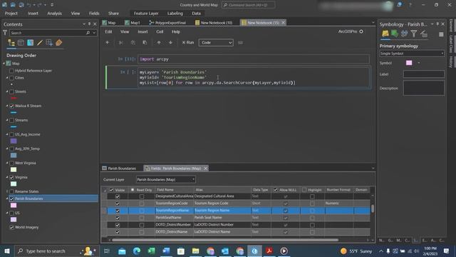Image resolution: width=456 pixels, height=257 pixels.
Task: Toggle Read Only checkbox for TourismRegionCode field
Action: (142, 203)
